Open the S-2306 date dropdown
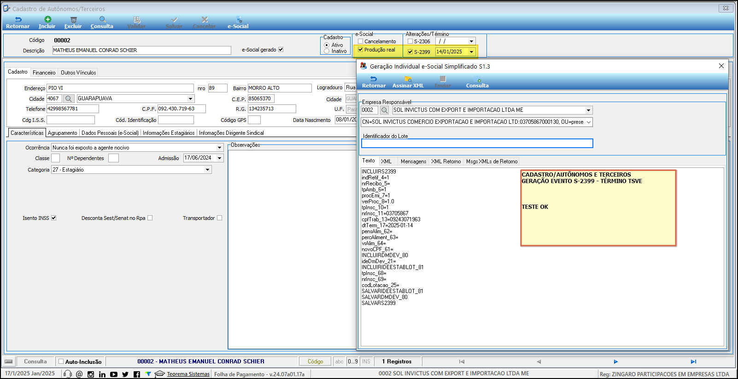This screenshot has height=379, width=738. pos(471,41)
